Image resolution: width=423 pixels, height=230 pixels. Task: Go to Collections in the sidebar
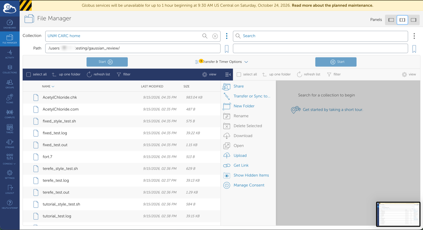coord(10,69)
